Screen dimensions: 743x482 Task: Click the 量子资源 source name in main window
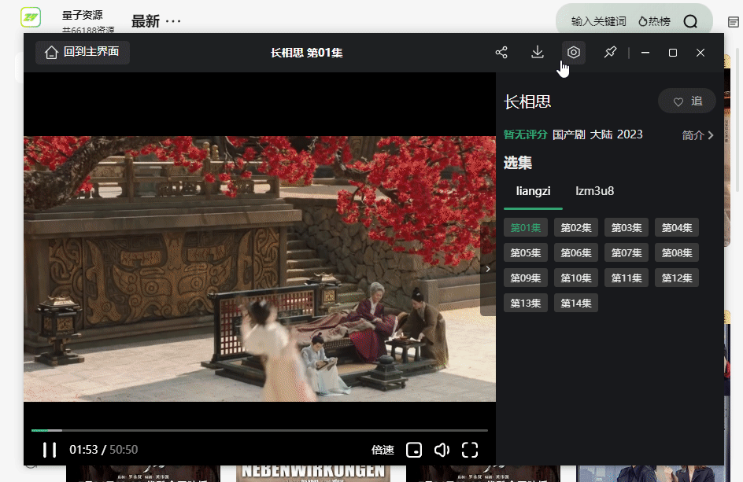(82, 15)
